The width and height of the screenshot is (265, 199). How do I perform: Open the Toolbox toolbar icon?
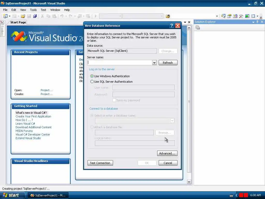coord(241,16)
